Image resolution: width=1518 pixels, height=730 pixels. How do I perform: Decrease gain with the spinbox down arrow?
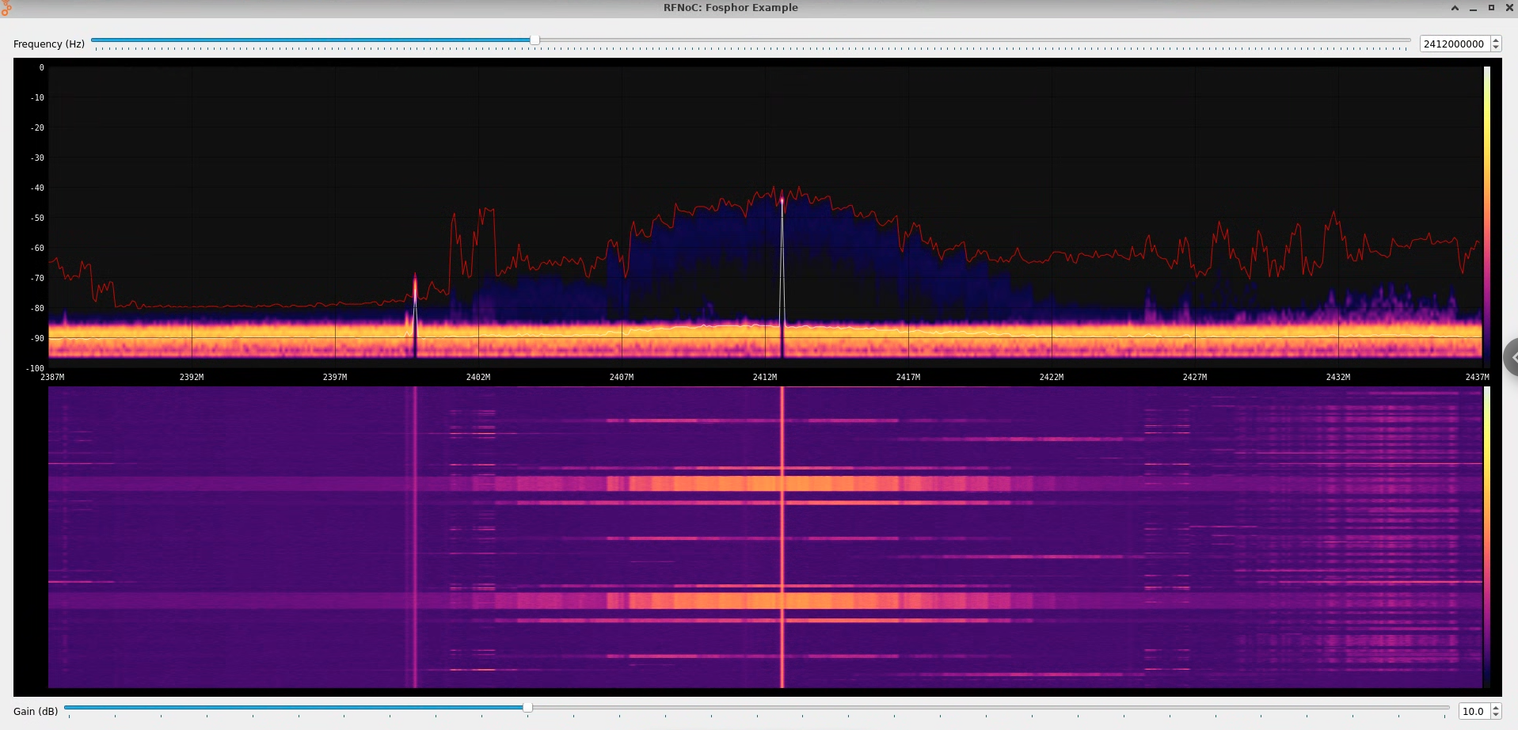(x=1496, y=715)
